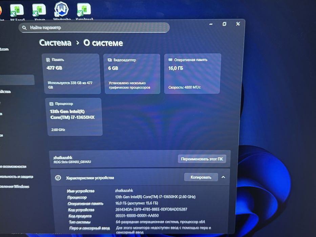The width and height of the screenshot is (316, 237).
Task: Click the RAM icon beside 'Оперативная память'
Action: [170, 60]
